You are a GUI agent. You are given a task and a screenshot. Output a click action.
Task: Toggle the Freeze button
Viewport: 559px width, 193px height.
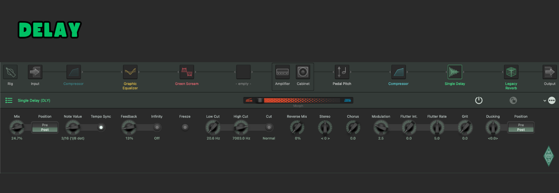[185, 127]
